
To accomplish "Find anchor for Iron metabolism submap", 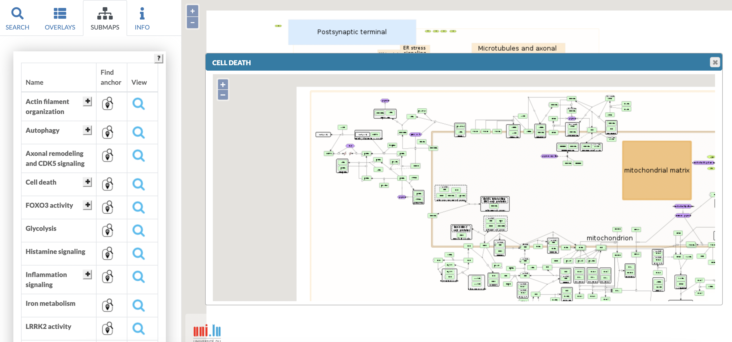I will [108, 305].
